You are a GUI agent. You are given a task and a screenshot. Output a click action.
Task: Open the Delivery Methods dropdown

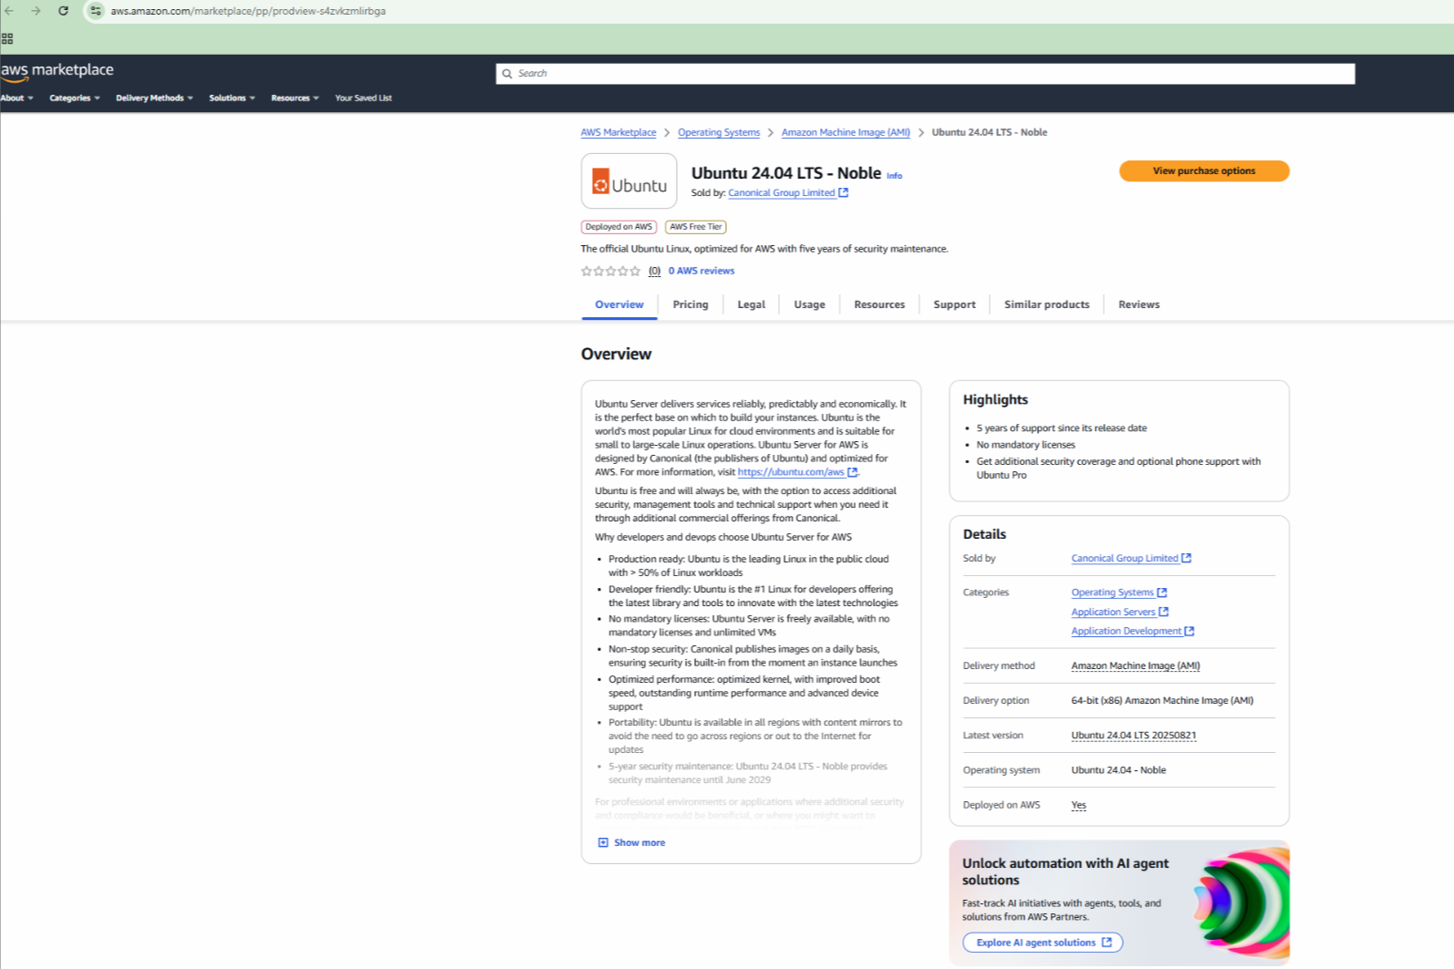tap(153, 98)
